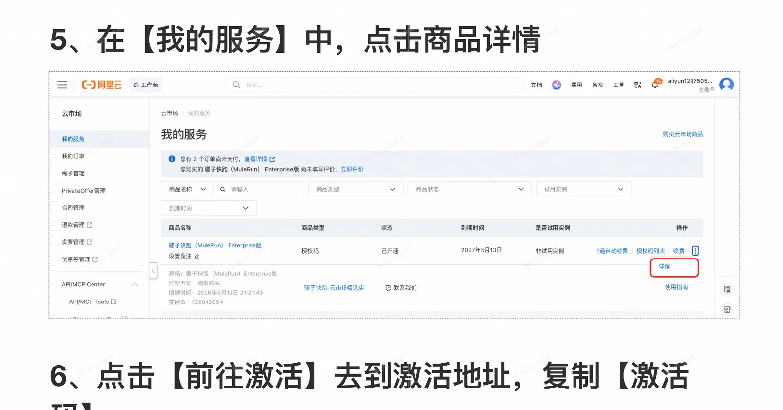This screenshot has height=410, width=783.
Task: Click 开通自动续费 action
Action: tap(612, 251)
